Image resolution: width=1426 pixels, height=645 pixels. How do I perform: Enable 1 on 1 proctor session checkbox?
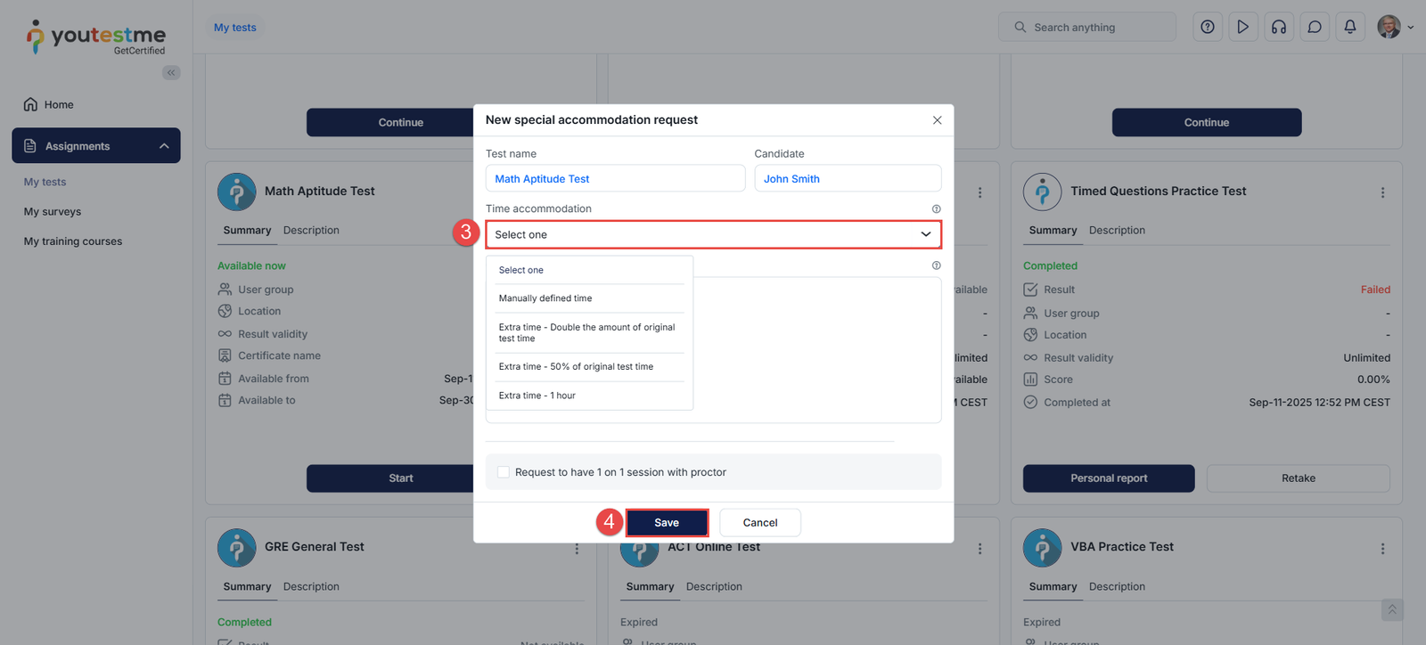[504, 472]
